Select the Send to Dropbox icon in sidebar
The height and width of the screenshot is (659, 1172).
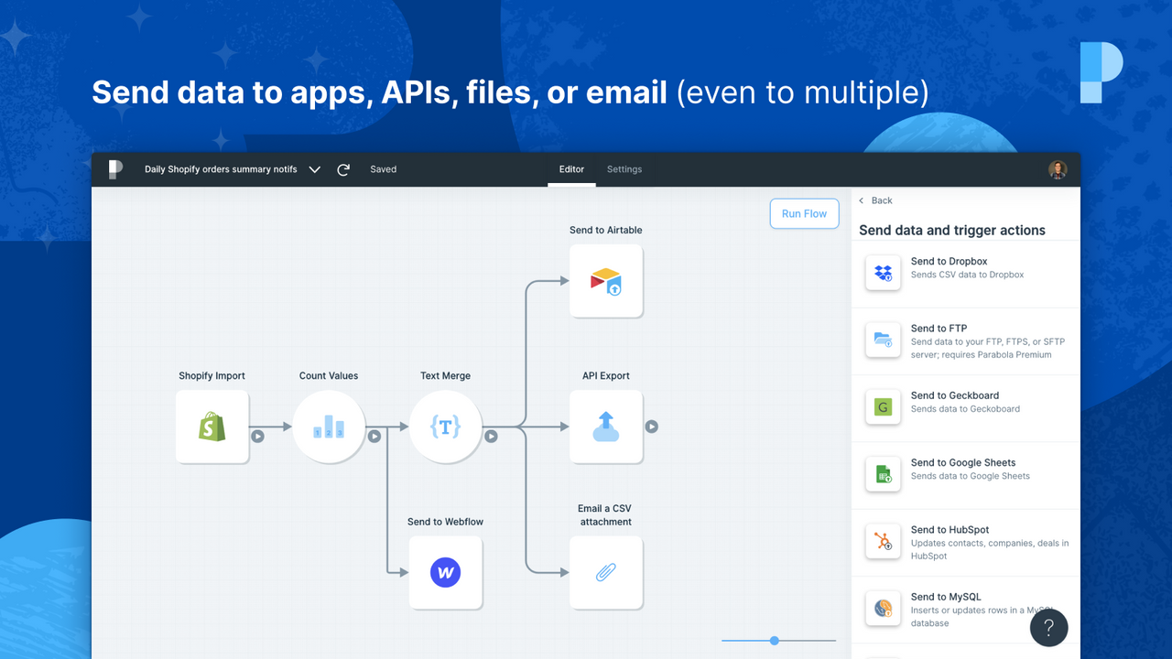882,272
